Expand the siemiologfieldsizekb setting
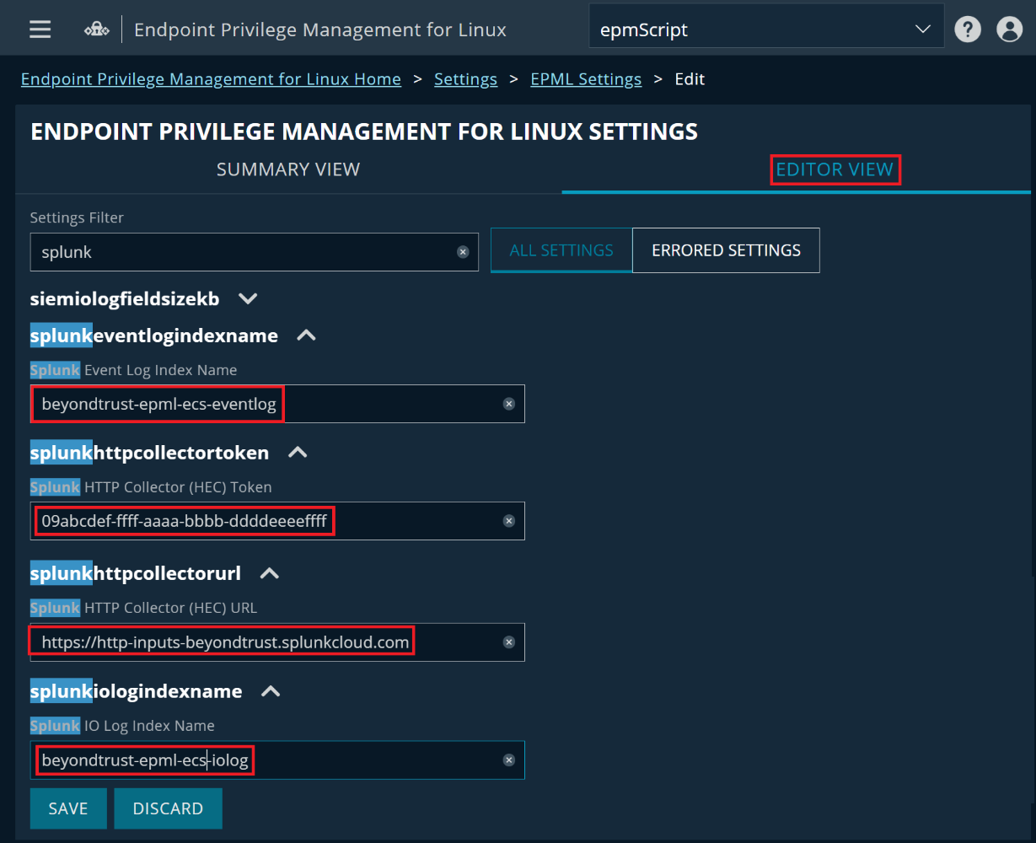Screen dimensions: 1036x843 [247, 298]
